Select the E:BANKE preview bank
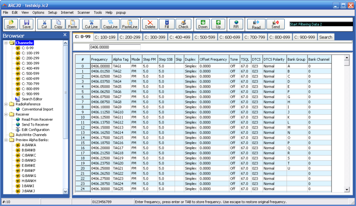 pos(28,166)
